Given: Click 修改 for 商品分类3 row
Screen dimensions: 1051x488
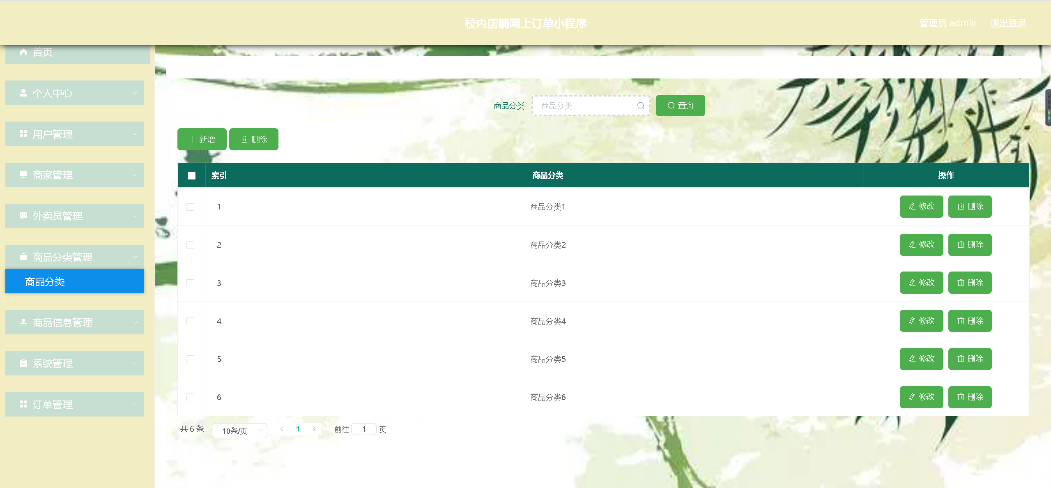Looking at the screenshot, I should [x=921, y=283].
